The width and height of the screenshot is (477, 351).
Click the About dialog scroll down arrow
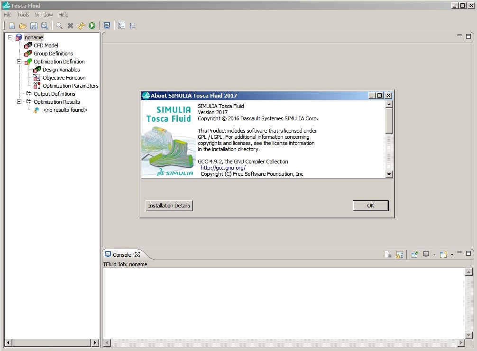click(x=389, y=174)
